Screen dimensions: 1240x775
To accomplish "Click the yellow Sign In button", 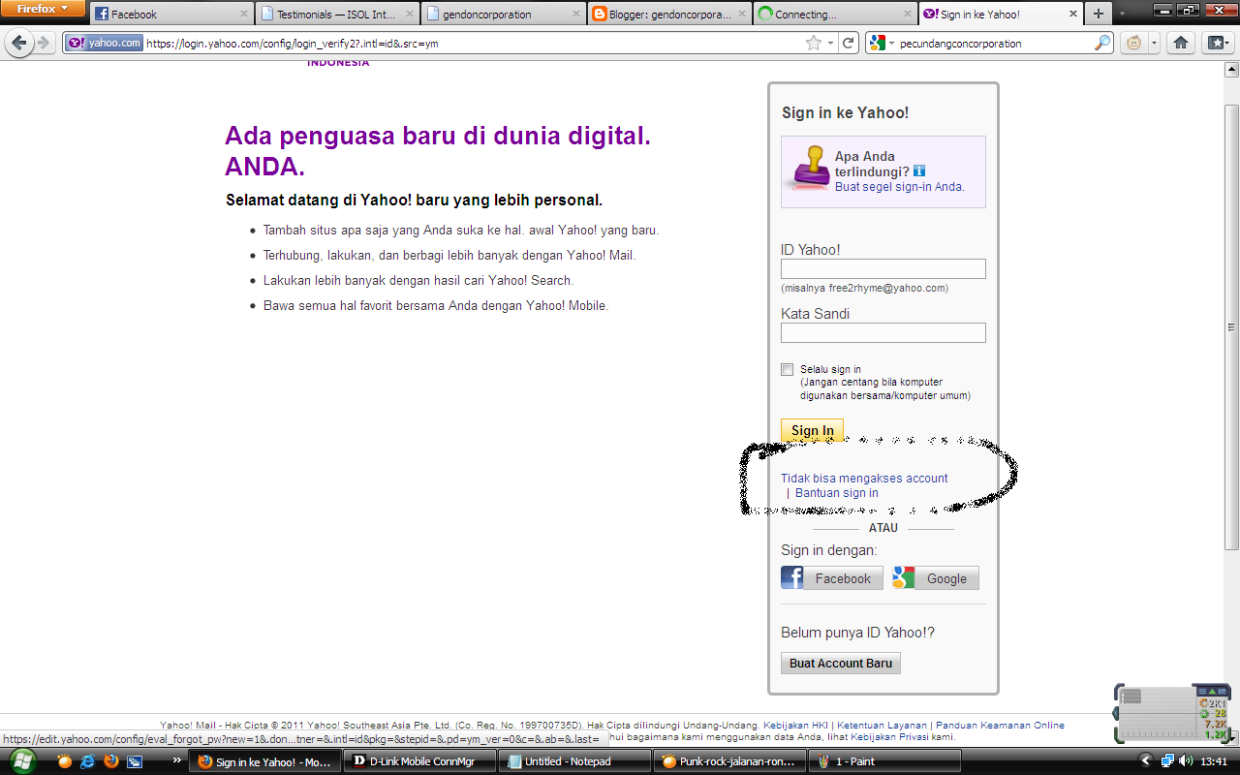I will (812, 430).
